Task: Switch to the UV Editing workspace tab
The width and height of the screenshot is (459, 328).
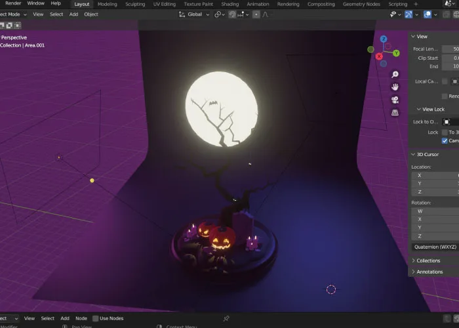Action: pos(164,4)
